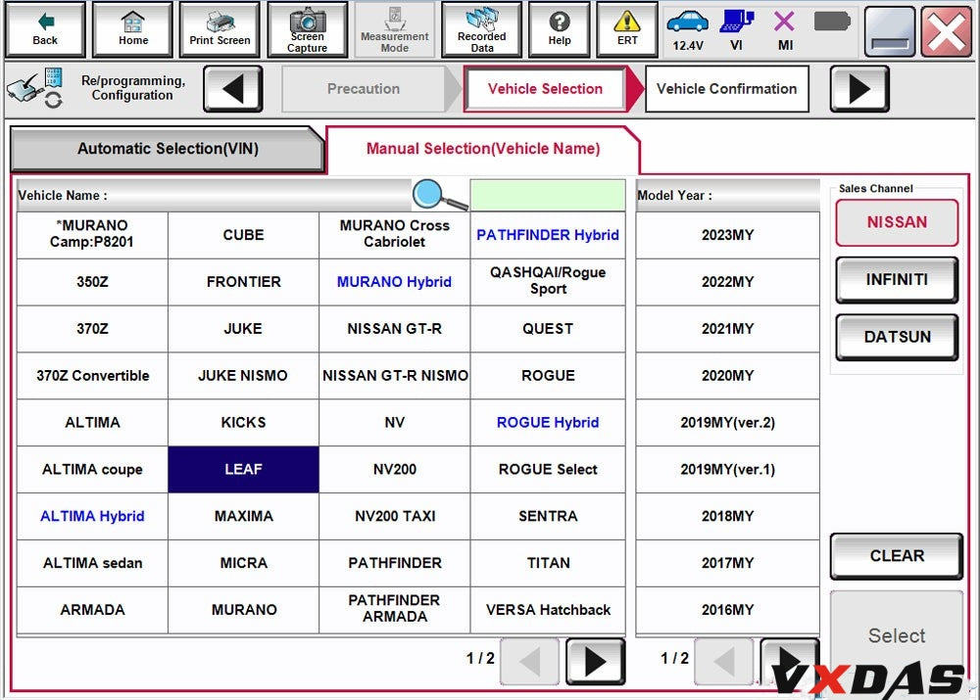Screen dimensions: 980x700
Task: Choose ALTIMA Hybrid
Action: pos(92,516)
